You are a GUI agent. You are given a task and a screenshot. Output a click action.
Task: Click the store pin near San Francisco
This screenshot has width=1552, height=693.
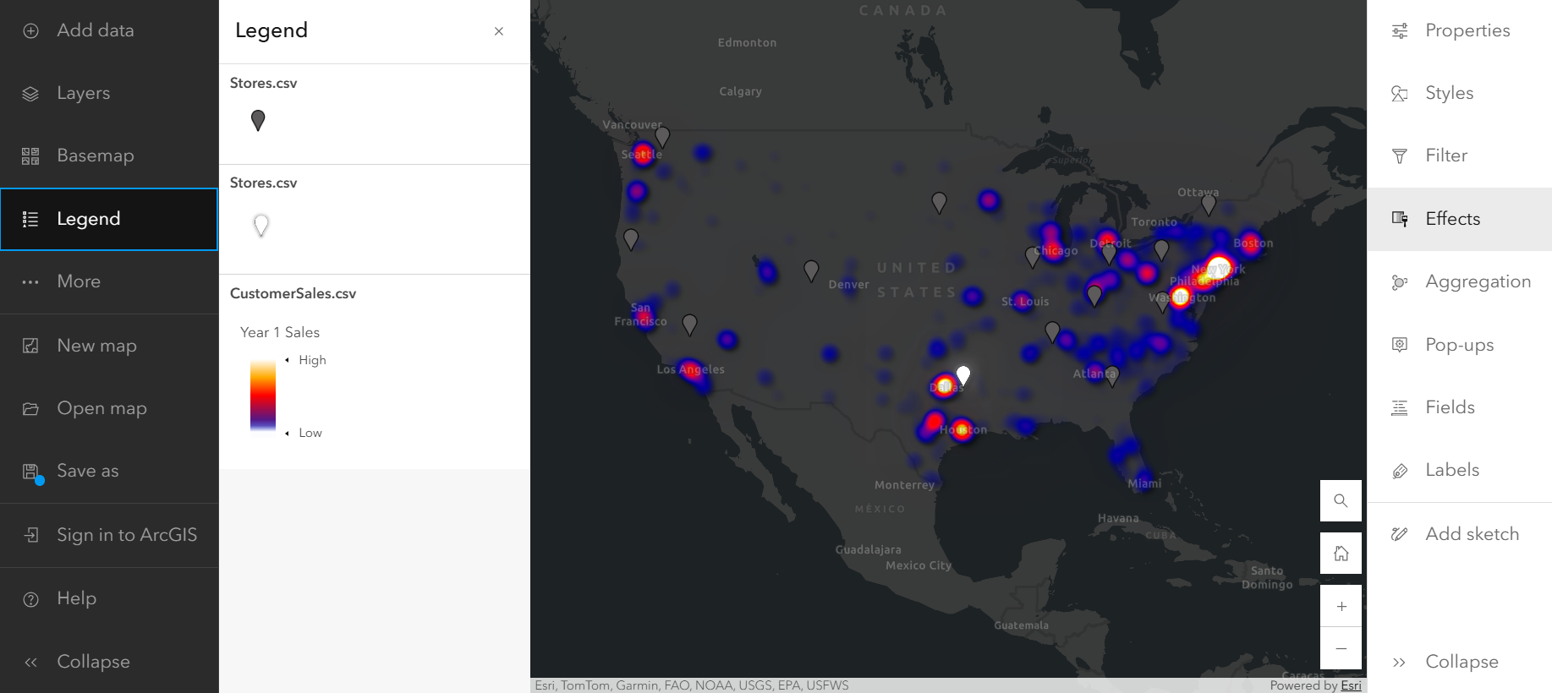coord(689,325)
